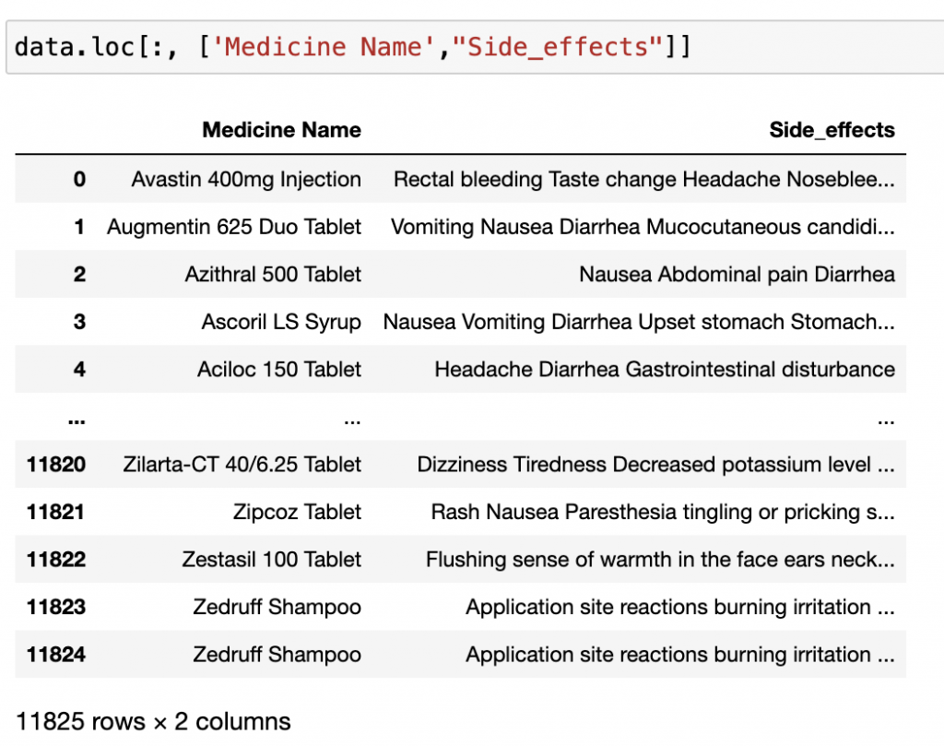Viewport: 944px width, 746px height.
Task: Click the '11825 rows × 2 columns' summary text
Action: coord(153,721)
